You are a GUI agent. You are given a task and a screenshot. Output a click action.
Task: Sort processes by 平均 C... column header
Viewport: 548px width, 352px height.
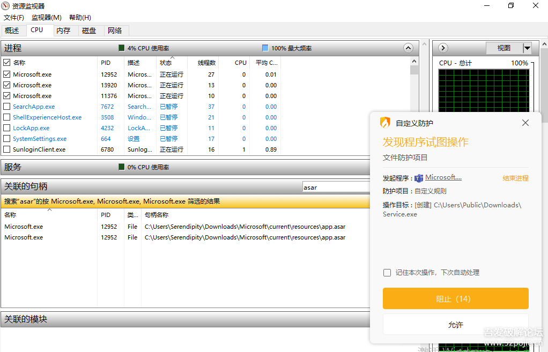265,63
